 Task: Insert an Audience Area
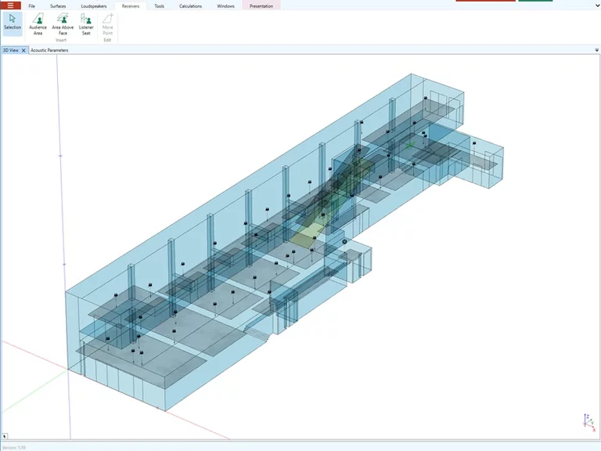[38, 23]
